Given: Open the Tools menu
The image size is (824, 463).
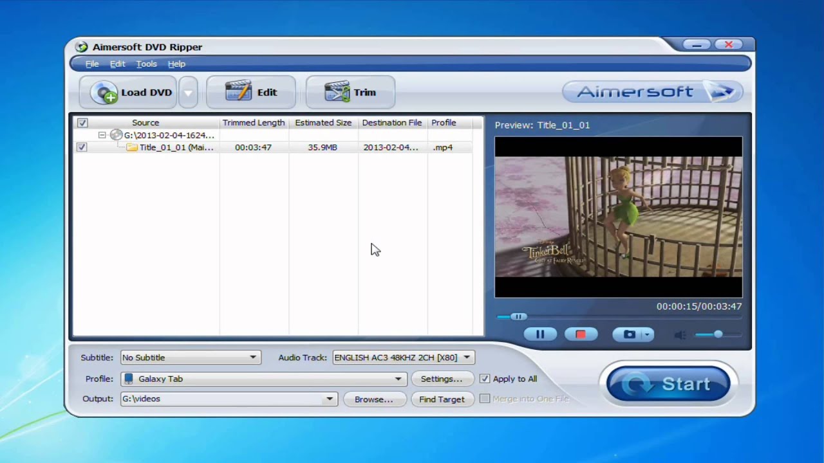Looking at the screenshot, I should (146, 64).
